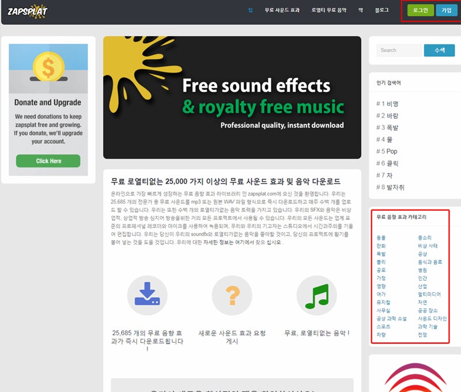Click the orange question mark icon

[x=232, y=295]
